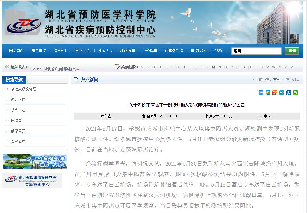Click the blue plus more-share icon
307x213 pixels.
click(261, 93)
